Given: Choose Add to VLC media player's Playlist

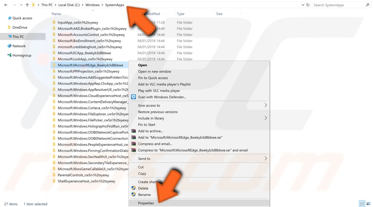Looking at the screenshot, I should (164, 84).
